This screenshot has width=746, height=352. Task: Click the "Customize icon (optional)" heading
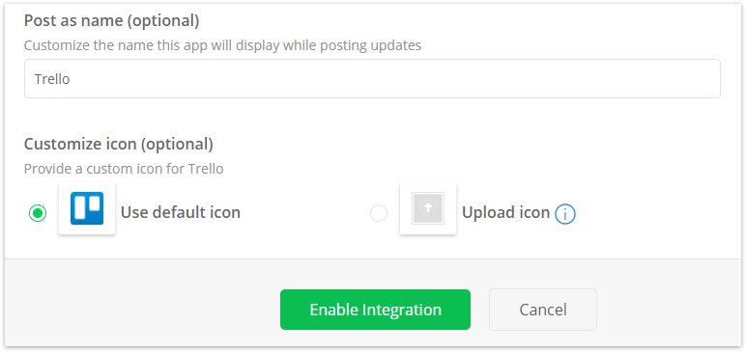[x=119, y=144]
